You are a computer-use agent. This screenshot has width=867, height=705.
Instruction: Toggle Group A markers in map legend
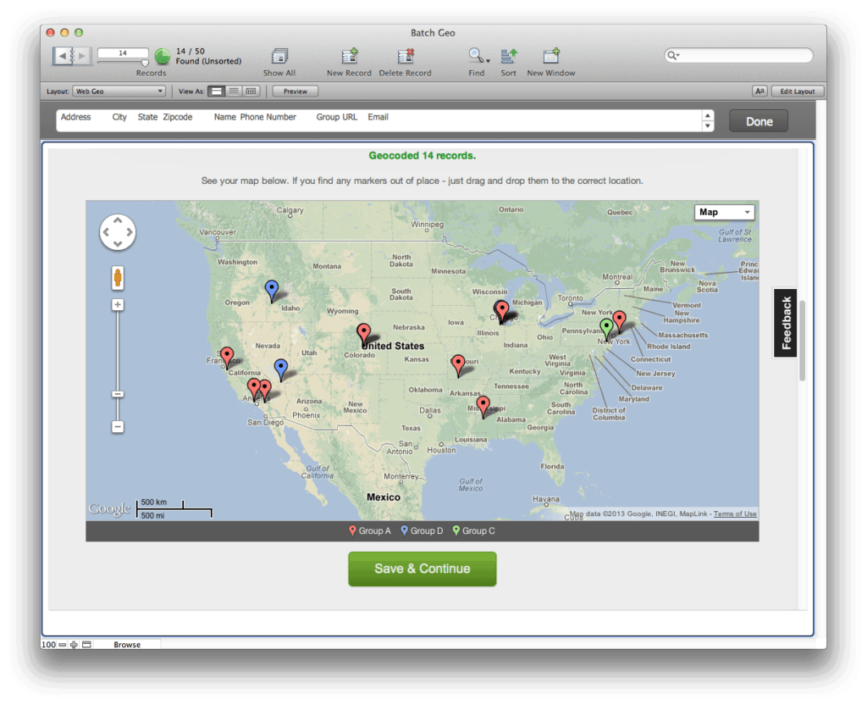click(x=370, y=530)
